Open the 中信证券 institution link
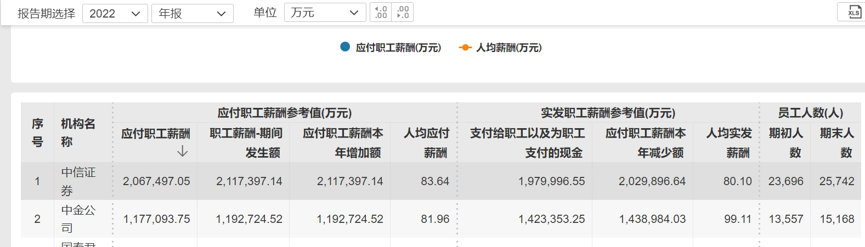Screen dimensions: 865x247 tap(78, 181)
